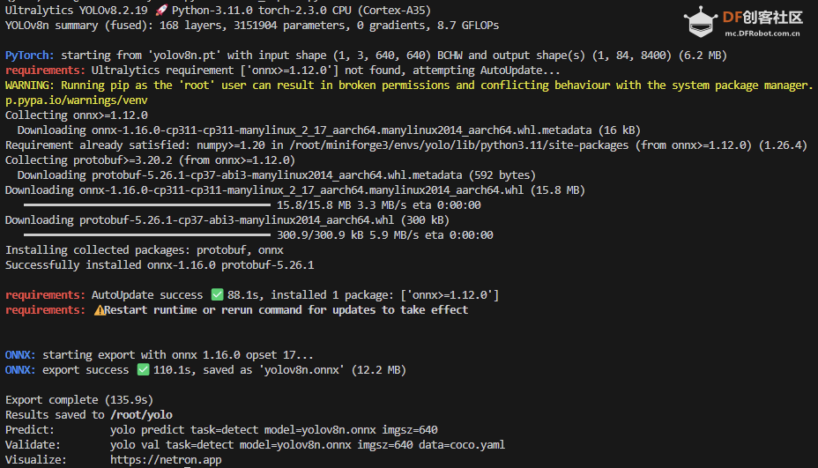The width and height of the screenshot is (818, 468).
Task: Click the green checkmark on AutoUpdate success
Action: coord(217,294)
